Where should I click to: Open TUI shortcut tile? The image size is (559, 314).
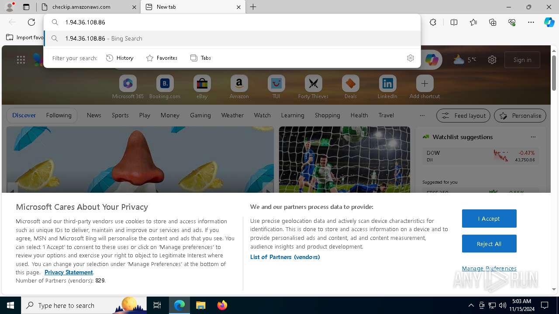click(276, 87)
